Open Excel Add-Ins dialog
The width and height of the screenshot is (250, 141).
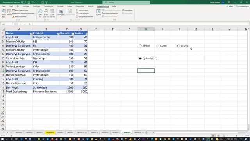point(46,13)
